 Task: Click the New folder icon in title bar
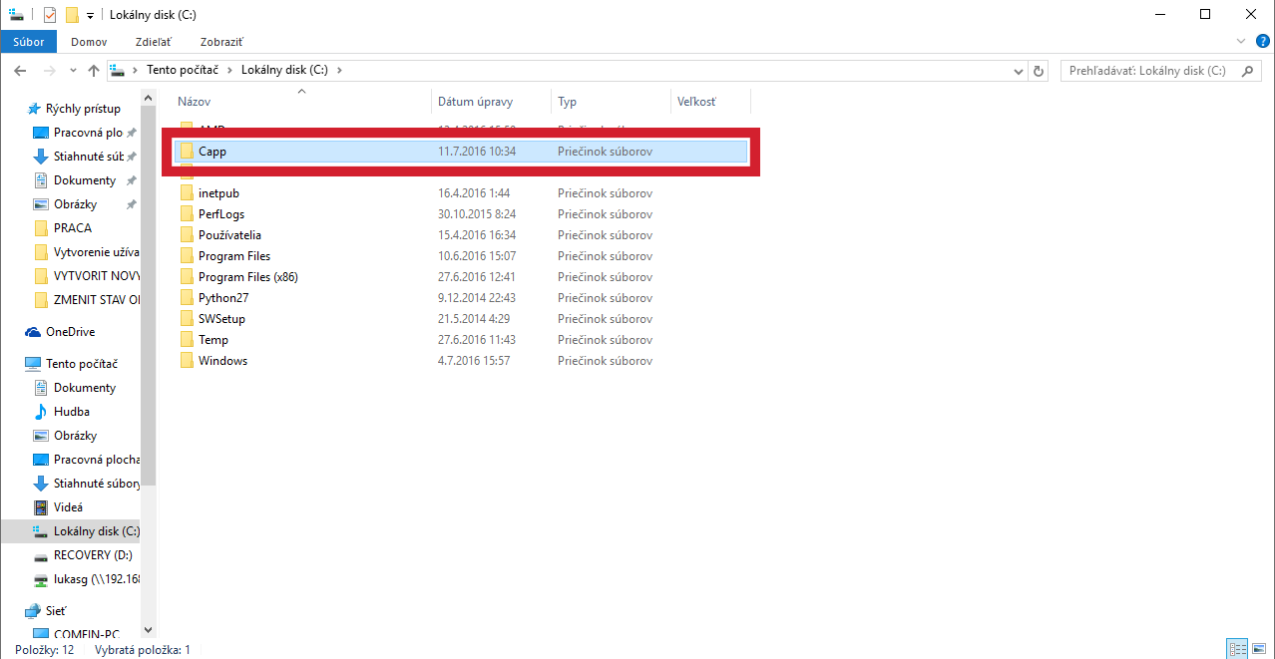click(x=71, y=14)
